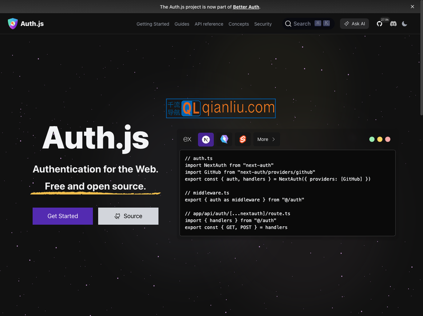The image size is (423, 316).
Task: Open the API reference menu
Action: (x=208, y=24)
